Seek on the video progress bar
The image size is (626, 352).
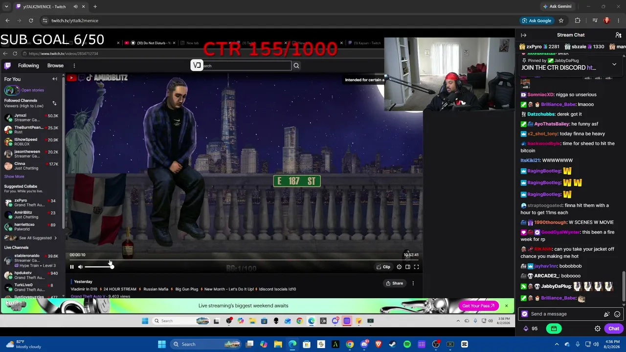click(x=245, y=261)
